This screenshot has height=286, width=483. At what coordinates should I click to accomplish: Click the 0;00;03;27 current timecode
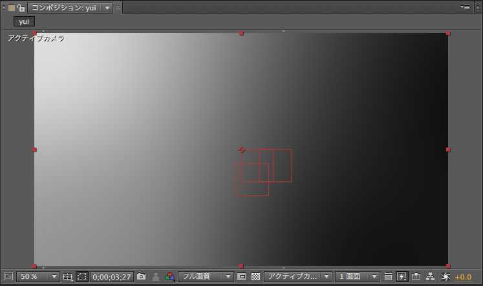coord(112,277)
